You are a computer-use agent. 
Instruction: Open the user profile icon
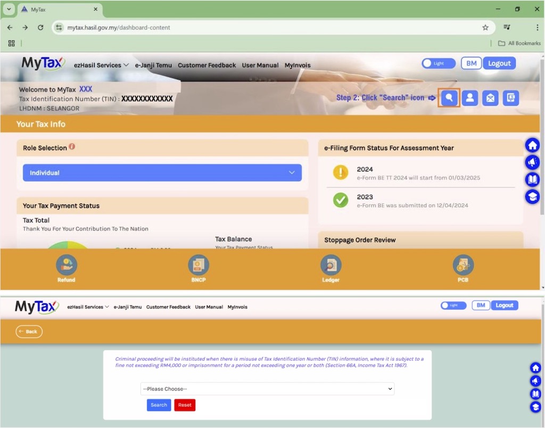(470, 98)
